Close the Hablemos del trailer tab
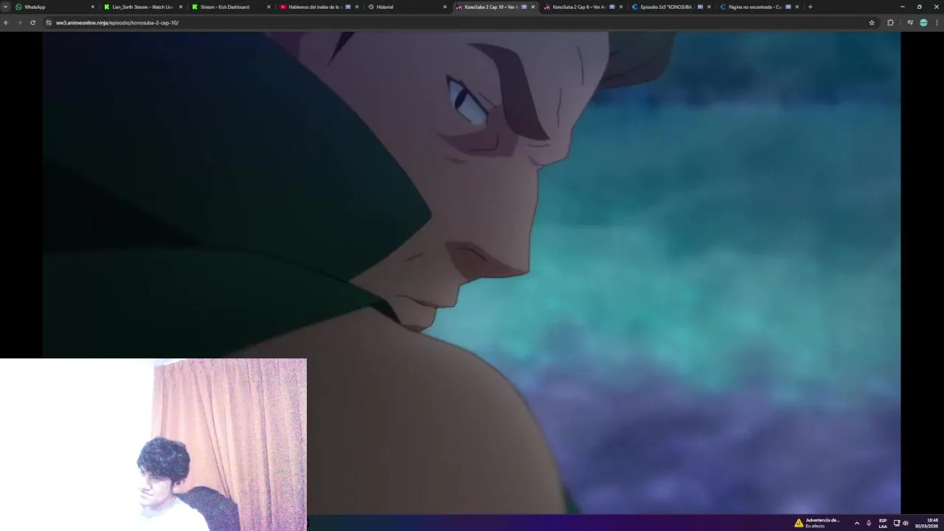The width and height of the screenshot is (944, 531). (x=357, y=7)
